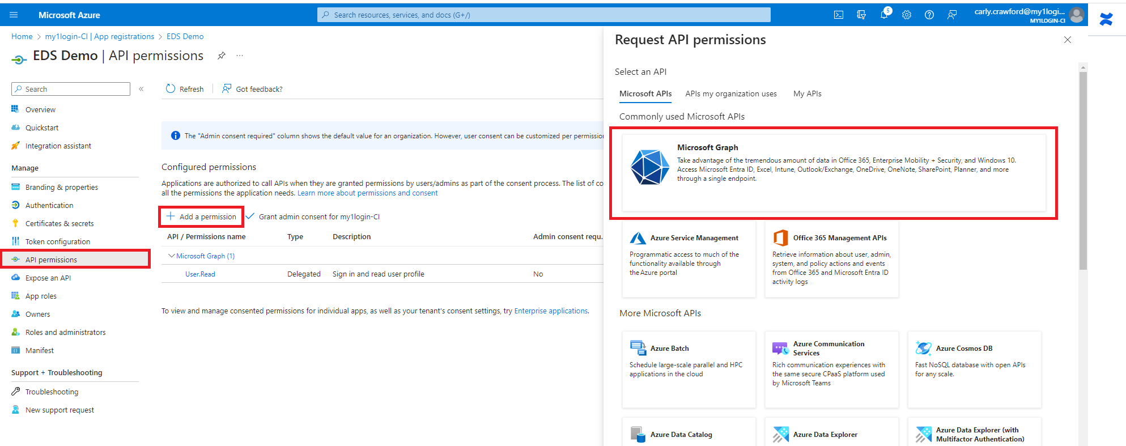Viewport: 1126px width, 446px height.
Task: Open Learn more about permissions and consent
Action: [x=368, y=193]
